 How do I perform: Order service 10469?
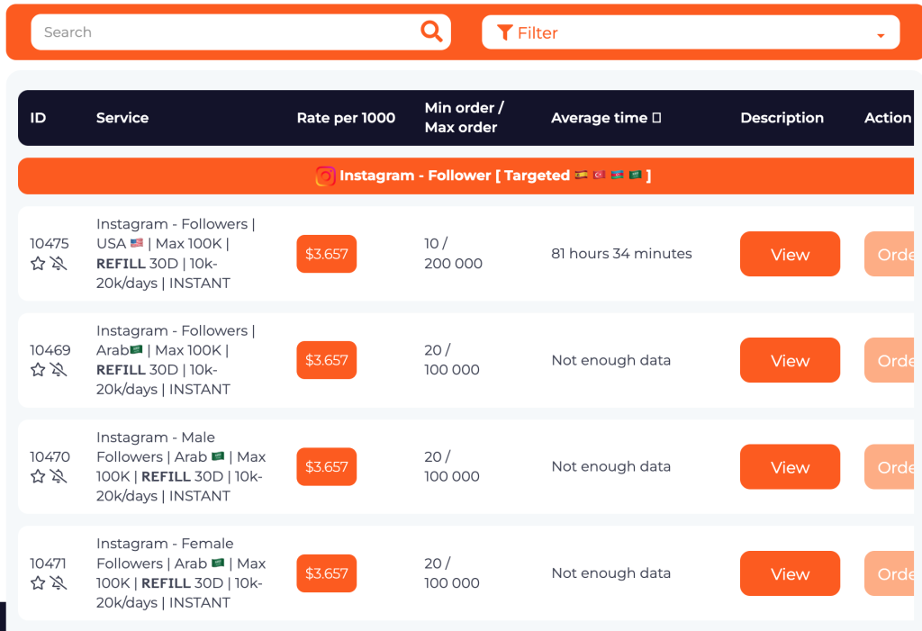pos(889,360)
